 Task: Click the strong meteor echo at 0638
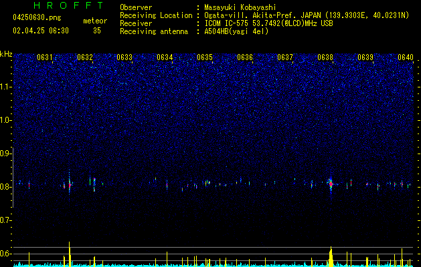click(x=331, y=184)
